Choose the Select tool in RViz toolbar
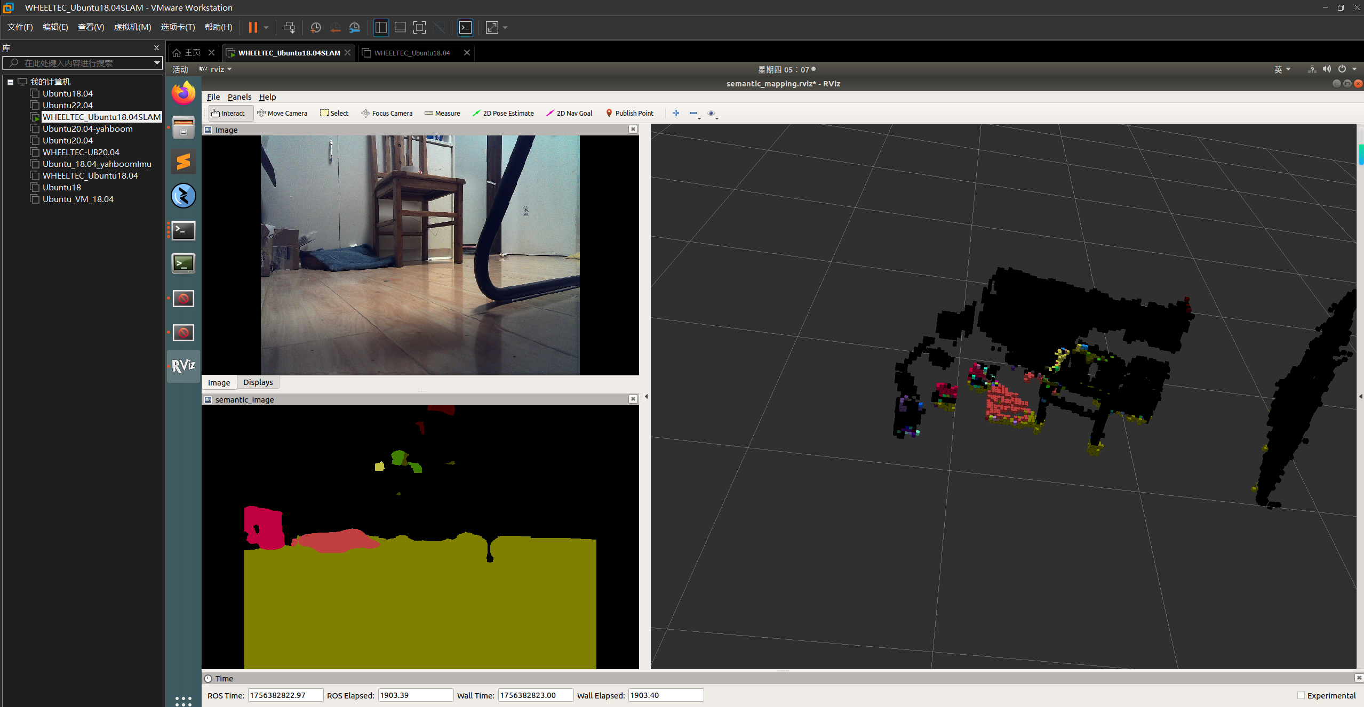1364x707 pixels. (x=334, y=113)
